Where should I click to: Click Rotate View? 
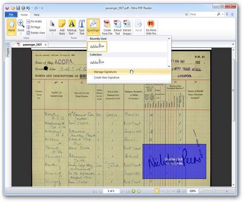36,33
